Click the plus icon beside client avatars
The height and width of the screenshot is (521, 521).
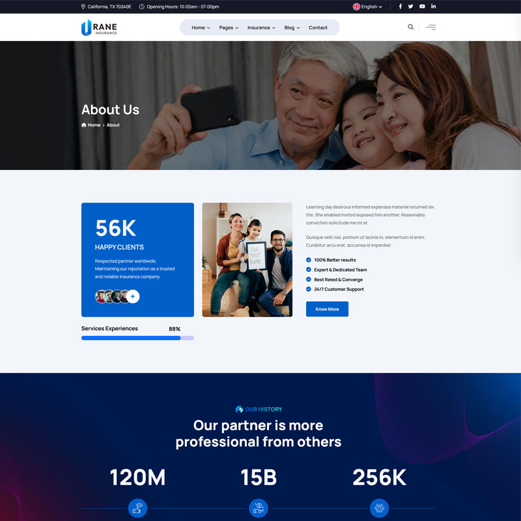tap(133, 296)
